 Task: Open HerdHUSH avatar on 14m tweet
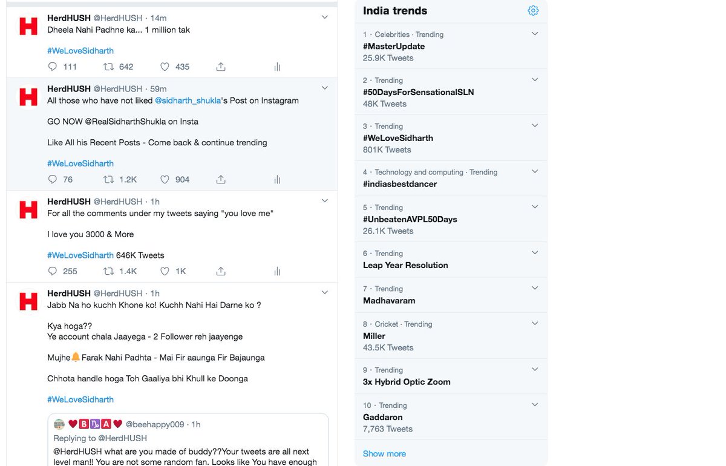point(28,26)
